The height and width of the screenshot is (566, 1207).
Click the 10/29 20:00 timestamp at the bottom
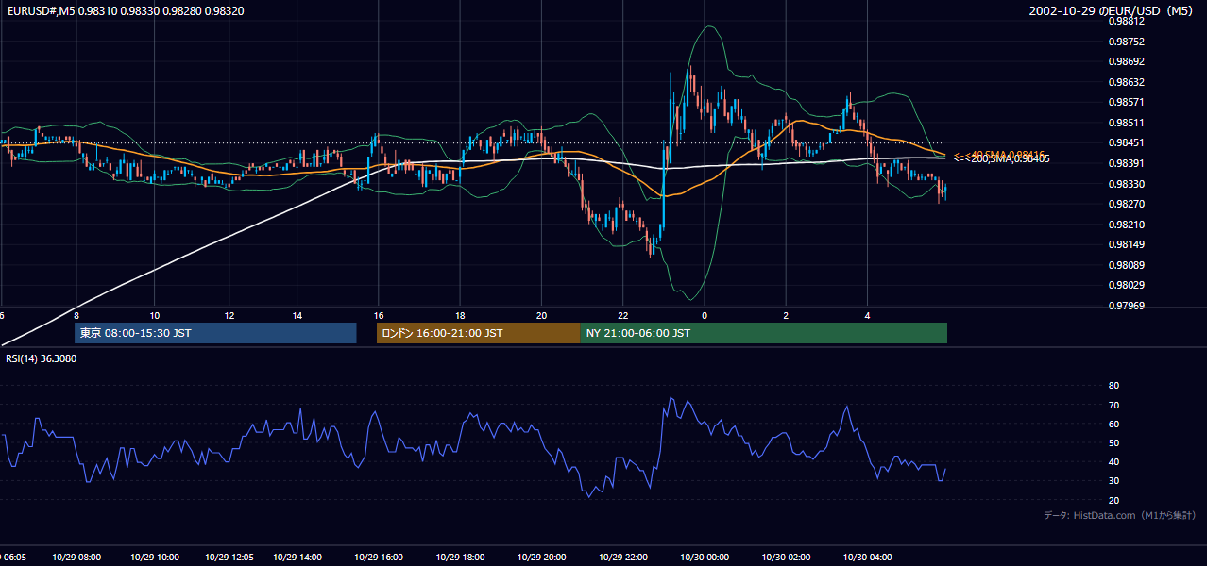point(542,557)
